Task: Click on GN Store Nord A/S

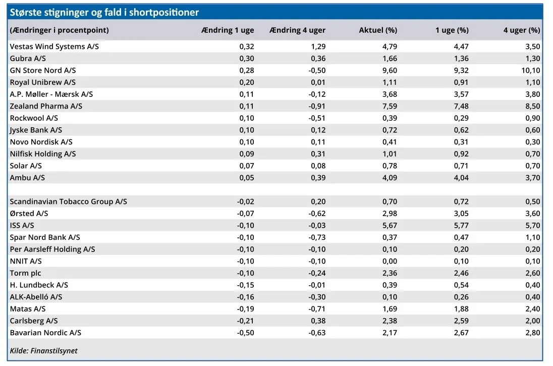Action: 43,70
